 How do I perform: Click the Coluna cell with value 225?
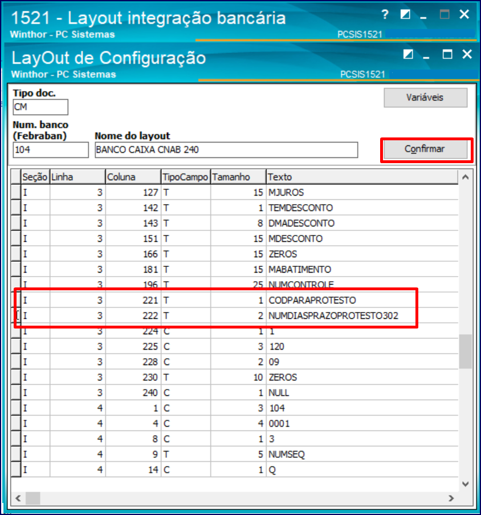click(133, 347)
